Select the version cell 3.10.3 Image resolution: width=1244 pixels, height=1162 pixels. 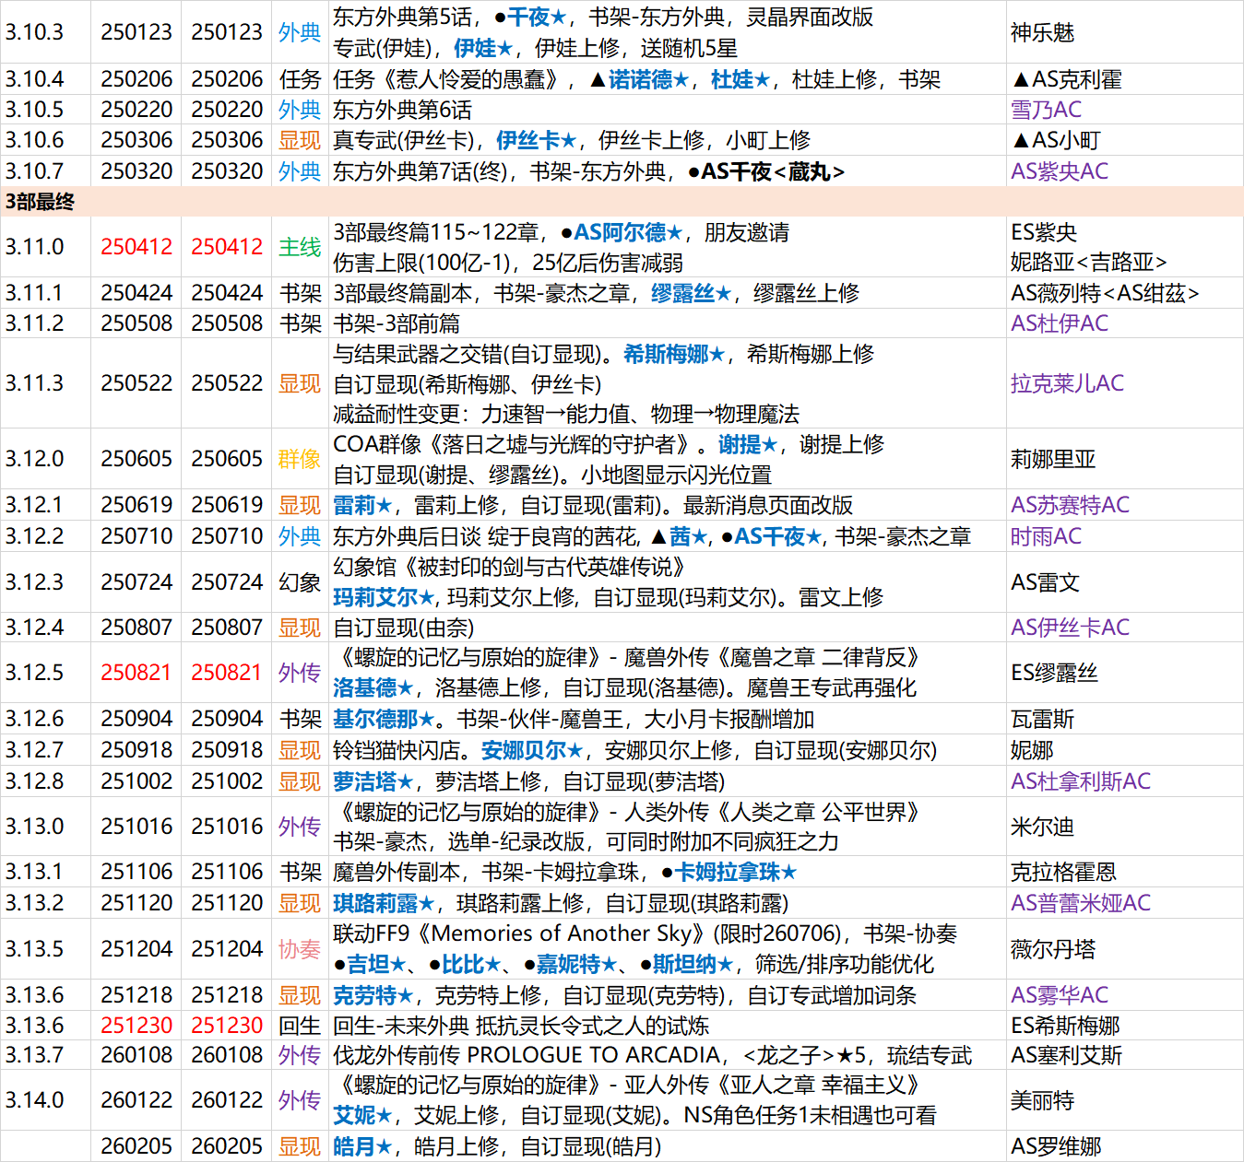(x=35, y=32)
